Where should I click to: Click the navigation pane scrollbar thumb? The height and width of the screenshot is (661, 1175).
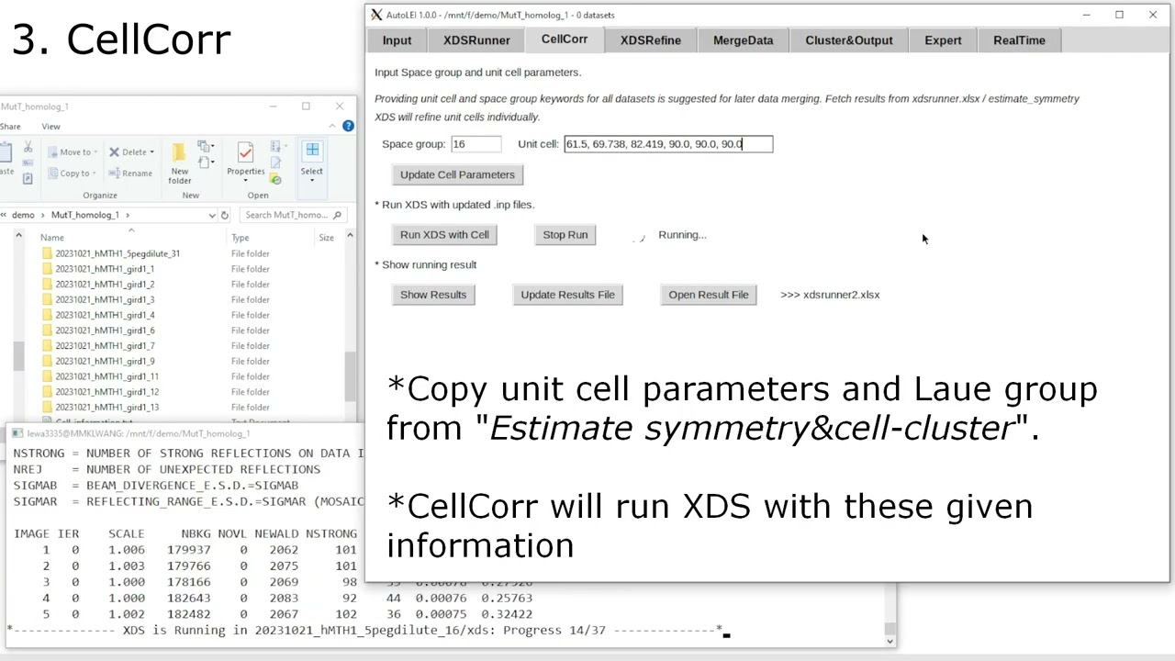(18, 356)
